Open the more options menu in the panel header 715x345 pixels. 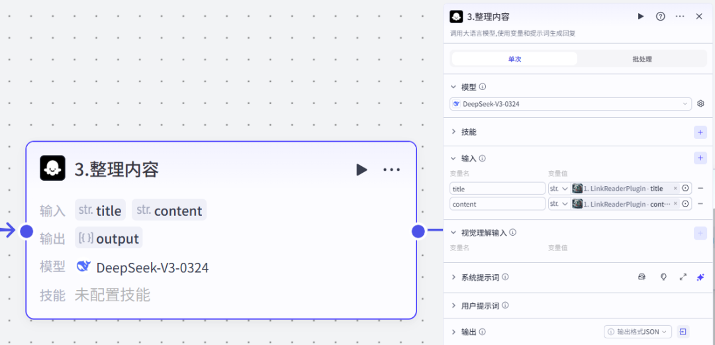point(680,17)
